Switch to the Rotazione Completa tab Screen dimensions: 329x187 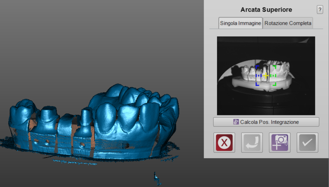click(288, 23)
